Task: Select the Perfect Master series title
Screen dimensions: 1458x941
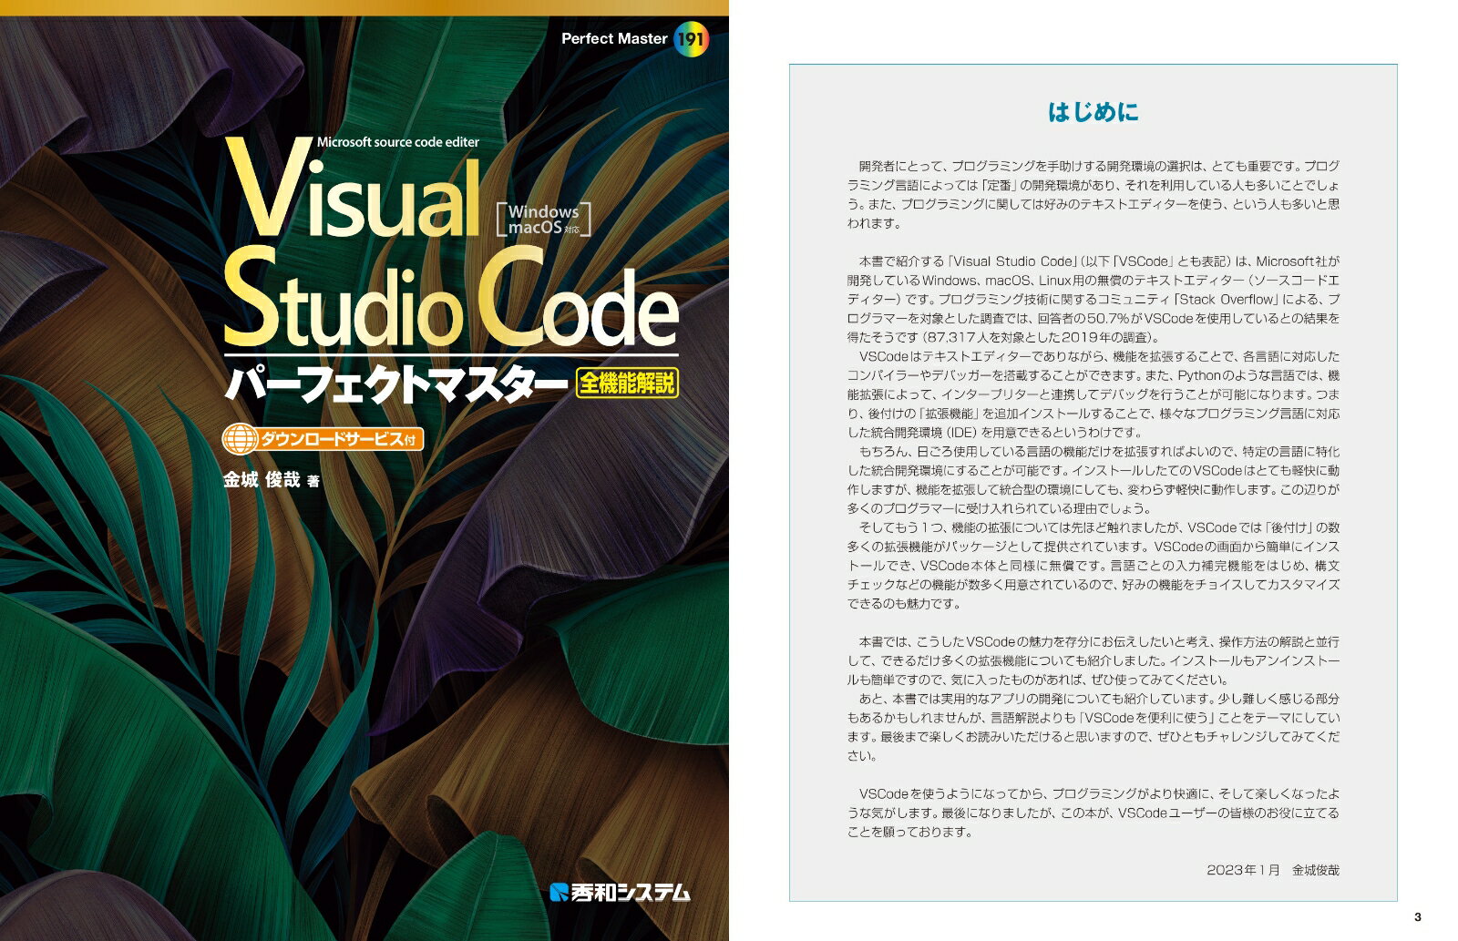Action: (x=613, y=39)
